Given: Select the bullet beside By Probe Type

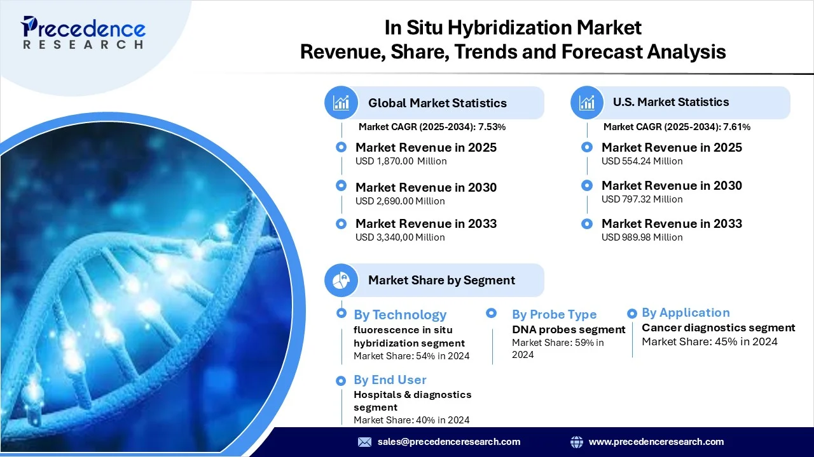Looking at the screenshot, I should pos(492,313).
